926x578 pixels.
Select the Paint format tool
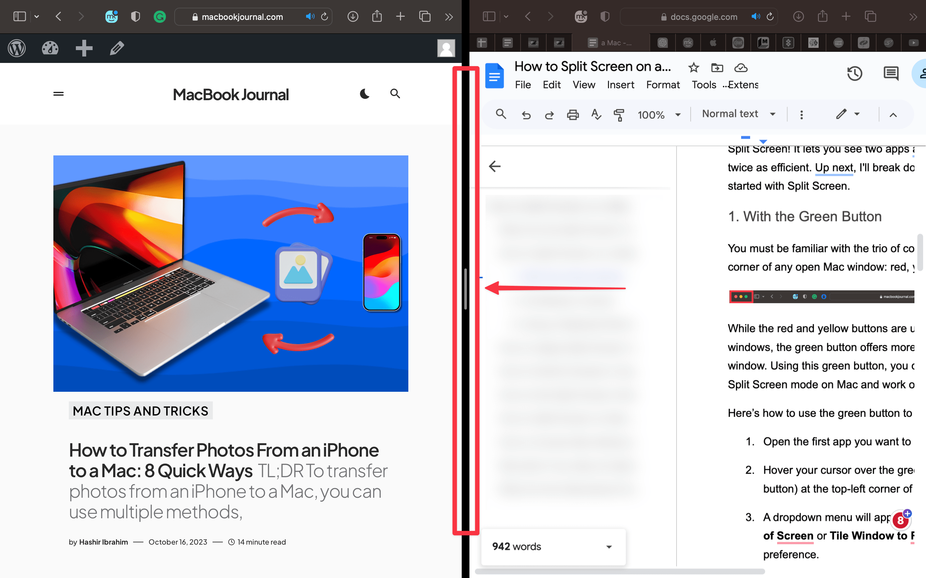click(x=619, y=115)
